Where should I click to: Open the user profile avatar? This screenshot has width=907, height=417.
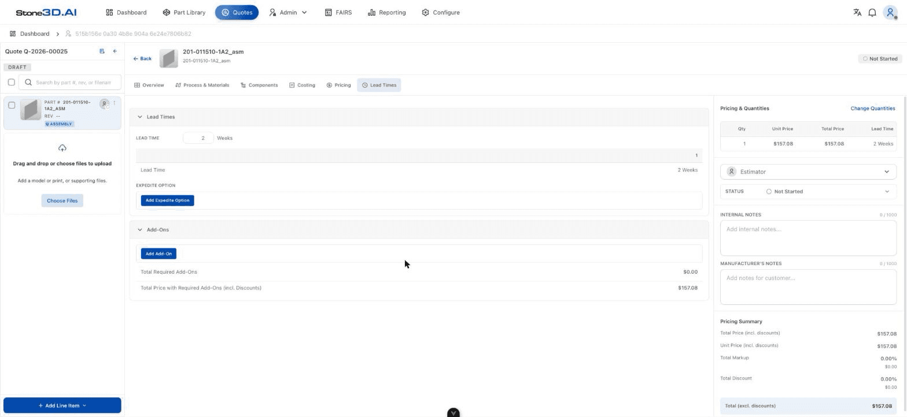point(891,12)
